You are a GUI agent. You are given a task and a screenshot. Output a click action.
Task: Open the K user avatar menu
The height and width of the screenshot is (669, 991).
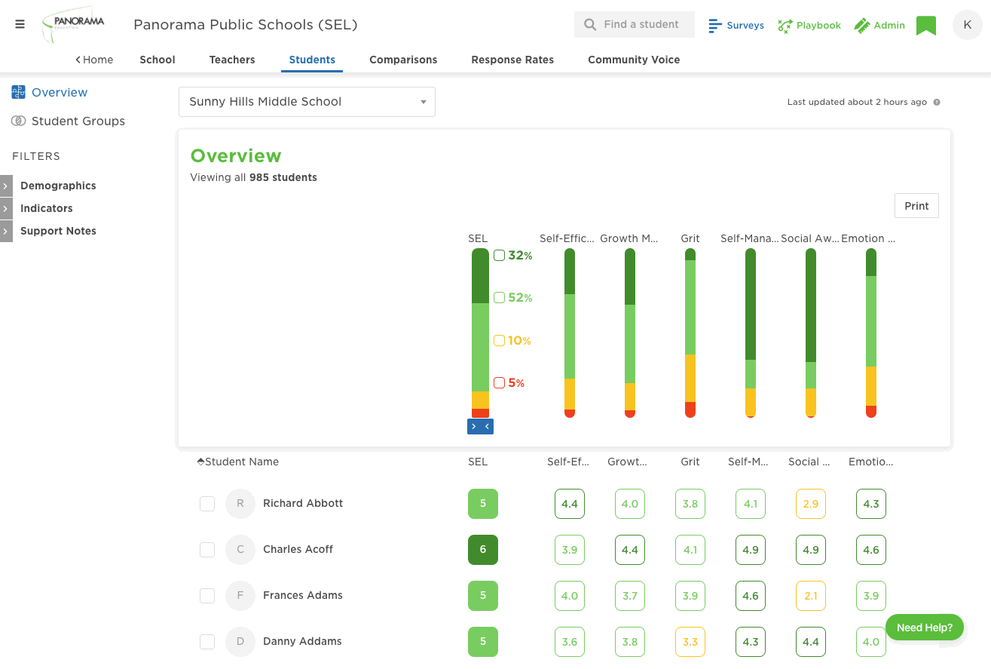tap(968, 25)
